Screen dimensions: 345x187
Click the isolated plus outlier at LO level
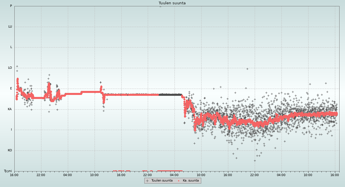(x=247, y=69)
